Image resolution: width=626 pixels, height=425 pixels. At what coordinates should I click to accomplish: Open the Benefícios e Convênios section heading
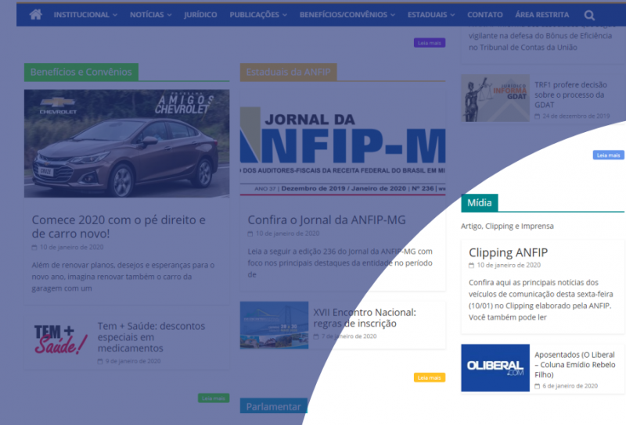[x=81, y=72]
